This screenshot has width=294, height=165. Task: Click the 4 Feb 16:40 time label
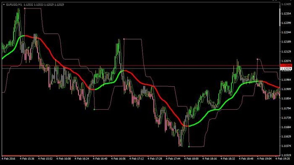100,159
